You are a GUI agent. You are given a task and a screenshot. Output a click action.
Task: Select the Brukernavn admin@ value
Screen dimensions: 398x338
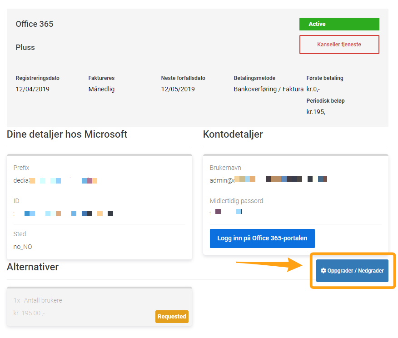pos(269,180)
